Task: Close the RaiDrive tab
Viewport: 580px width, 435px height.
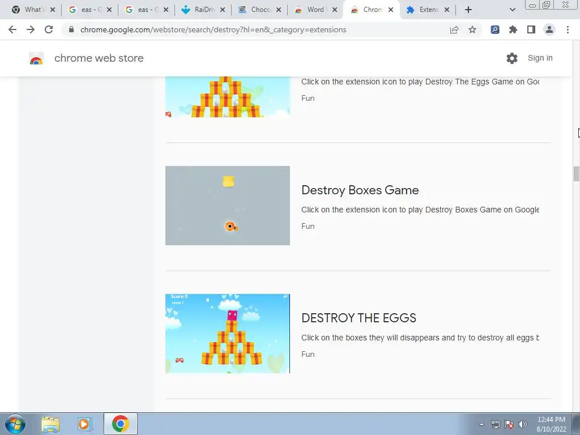Action: [222, 10]
